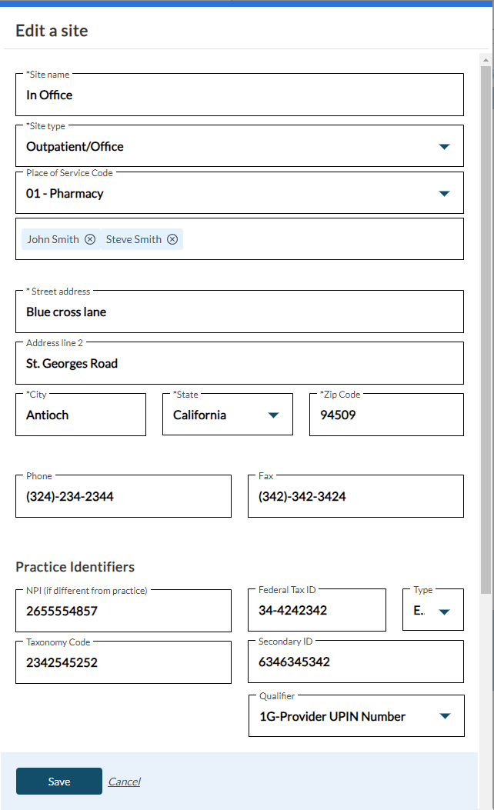The width and height of the screenshot is (494, 810).
Task: Click the Fax number field
Action: 355,497
